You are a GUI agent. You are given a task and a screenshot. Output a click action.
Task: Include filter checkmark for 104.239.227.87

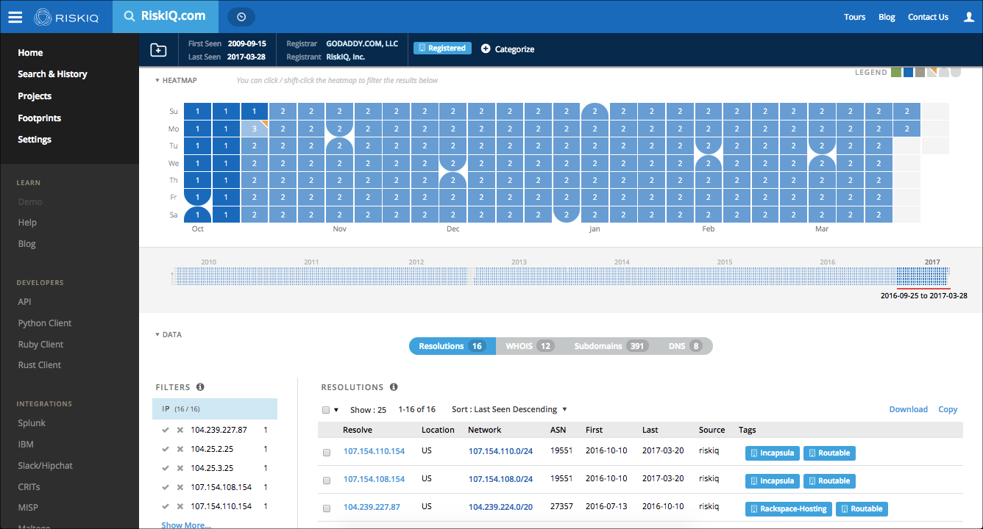click(x=166, y=430)
